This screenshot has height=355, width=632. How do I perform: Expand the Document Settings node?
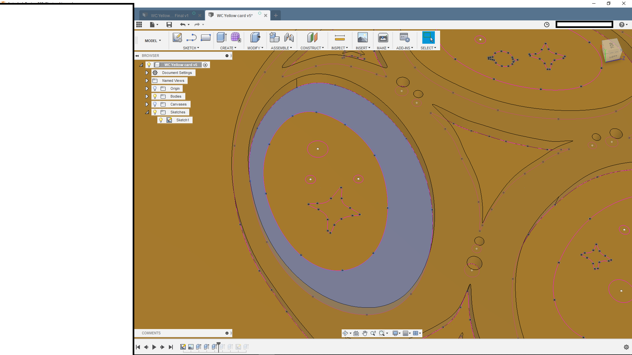(x=147, y=73)
